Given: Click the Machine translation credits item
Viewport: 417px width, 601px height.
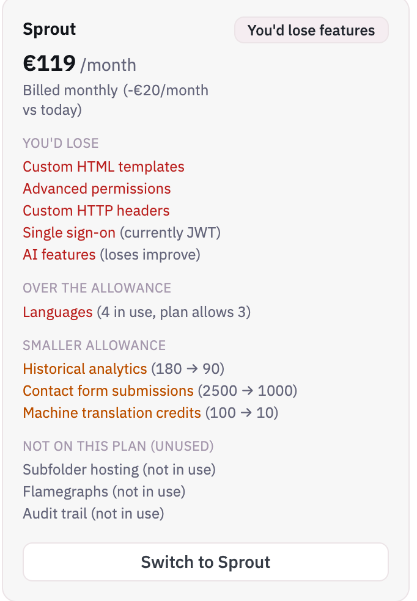Looking at the screenshot, I should (x=150, y=413).
